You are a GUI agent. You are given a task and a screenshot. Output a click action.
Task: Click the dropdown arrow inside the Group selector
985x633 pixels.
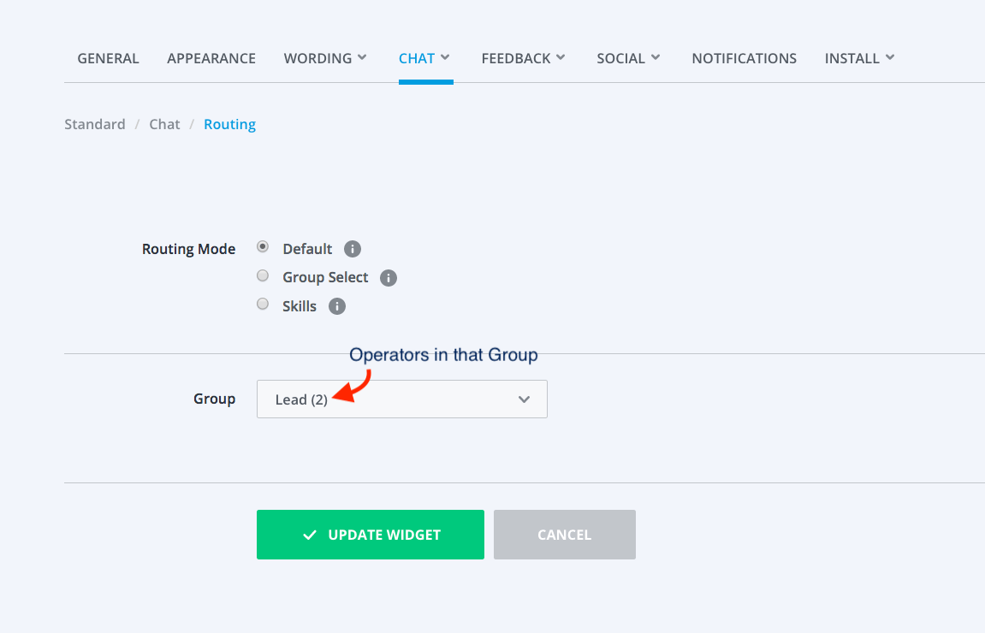[524, 399]
